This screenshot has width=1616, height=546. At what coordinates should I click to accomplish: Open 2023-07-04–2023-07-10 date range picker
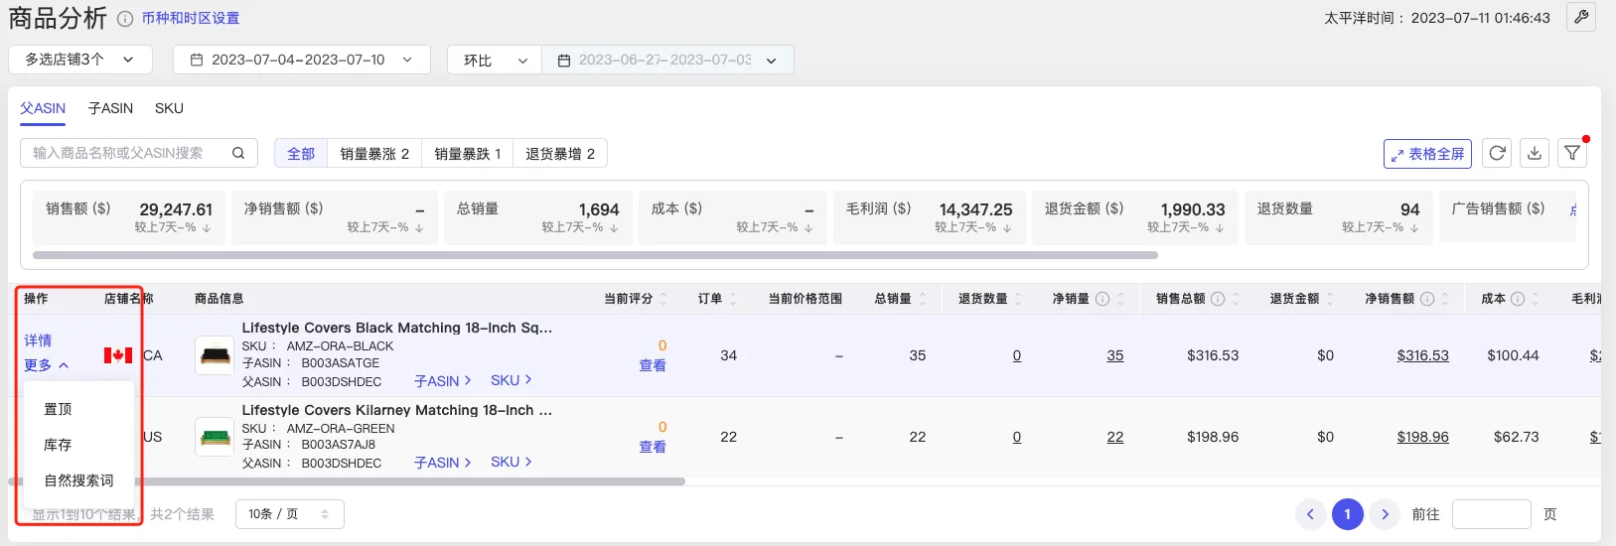[302, 60]
